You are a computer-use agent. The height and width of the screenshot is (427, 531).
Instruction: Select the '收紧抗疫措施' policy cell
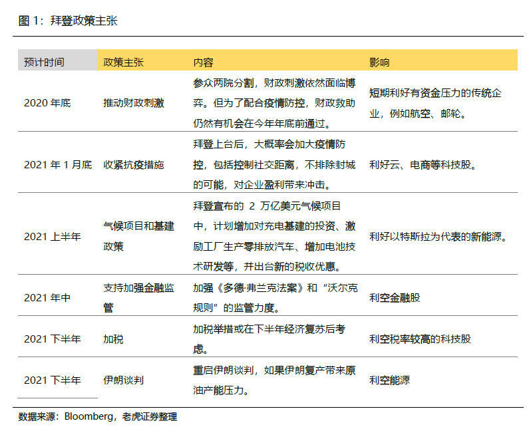[134, 165]
